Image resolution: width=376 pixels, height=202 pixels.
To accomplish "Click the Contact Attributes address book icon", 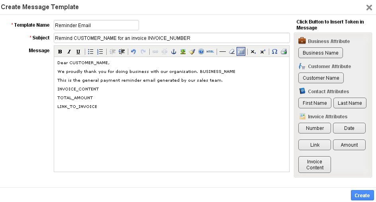I will pyautogui.click(x=302, y=91).
